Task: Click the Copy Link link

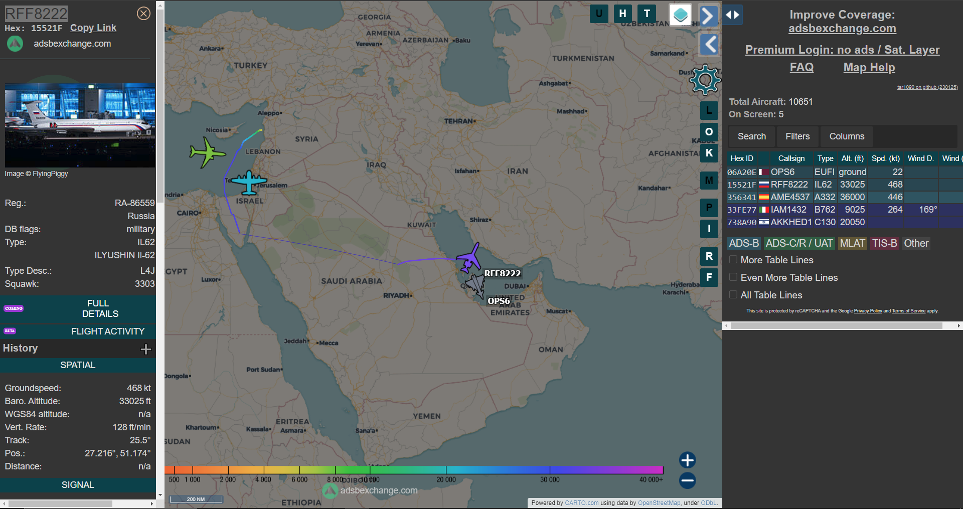Action: tap(93, 28)
